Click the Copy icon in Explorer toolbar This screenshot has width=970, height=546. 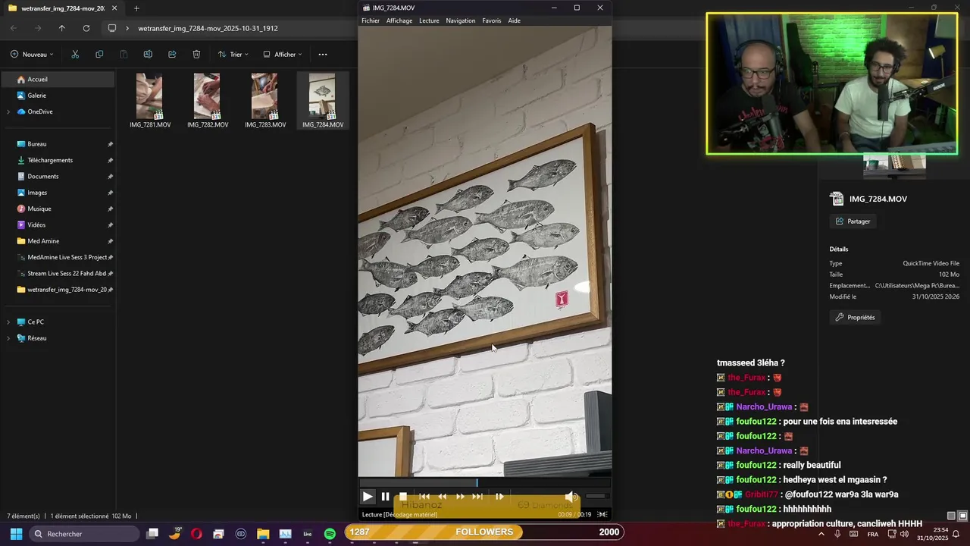(99, 55)
